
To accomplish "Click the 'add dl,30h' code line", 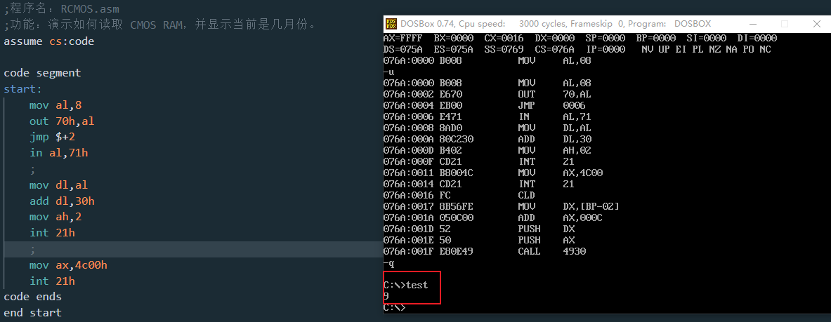I will click(62, 201).
